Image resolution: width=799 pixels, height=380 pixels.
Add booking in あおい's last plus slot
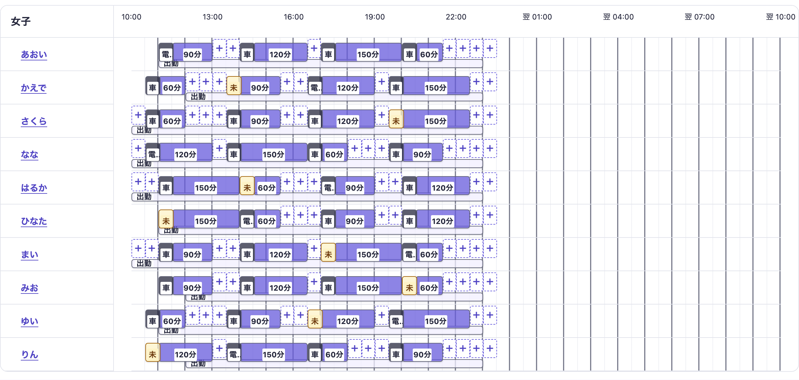point(490,48)
